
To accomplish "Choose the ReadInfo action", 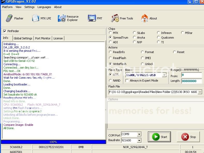I will coord(110,52).
